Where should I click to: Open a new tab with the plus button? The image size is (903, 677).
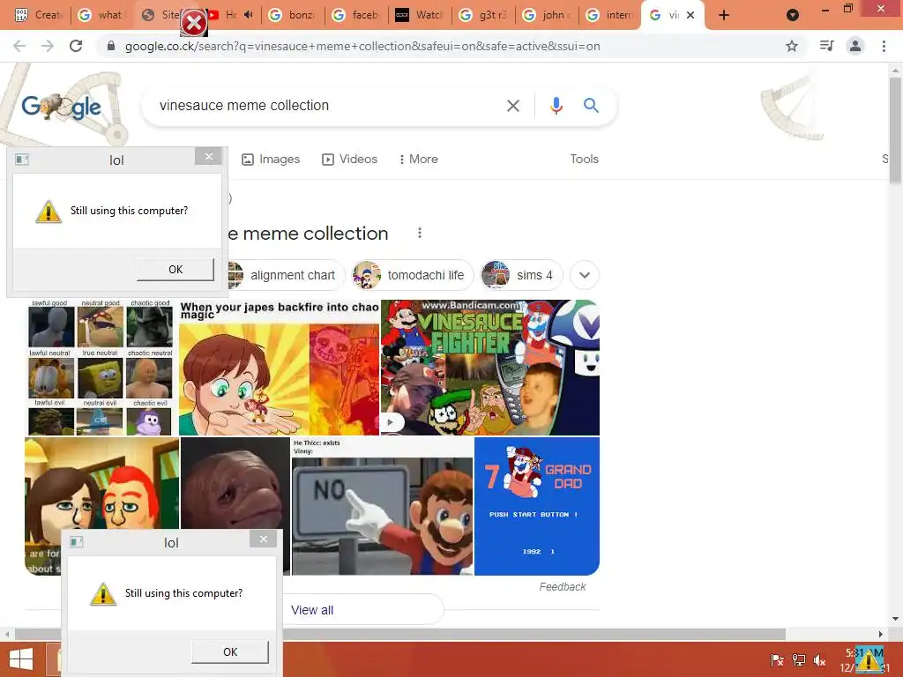724,15
